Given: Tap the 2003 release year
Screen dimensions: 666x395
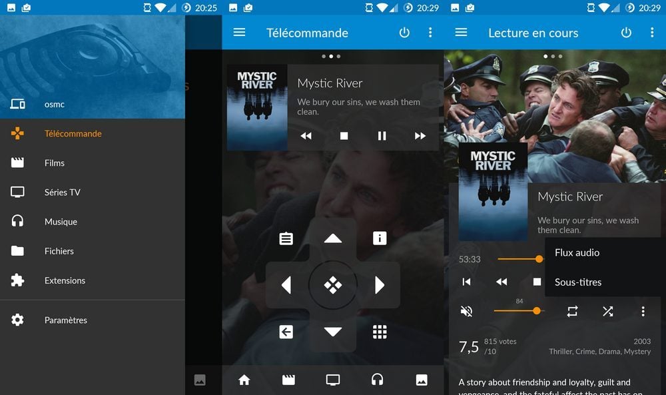Looking at the screenshot, I should (642, 341).
